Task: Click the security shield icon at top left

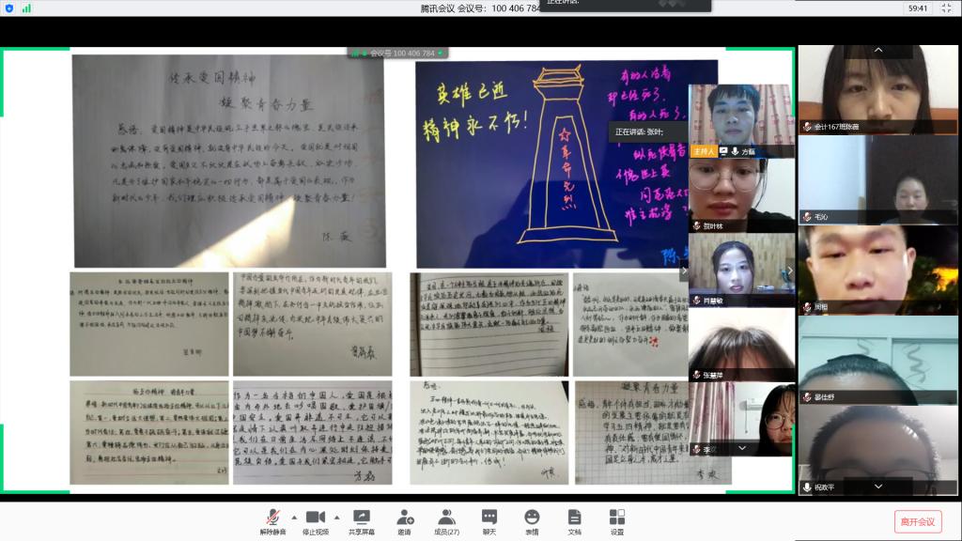Action: click(x=9, y=8)
